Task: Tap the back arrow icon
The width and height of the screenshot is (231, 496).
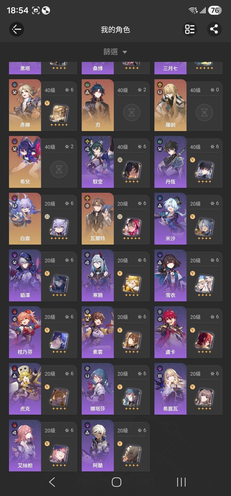Action: pyautogui.click(x=16, y=30)
